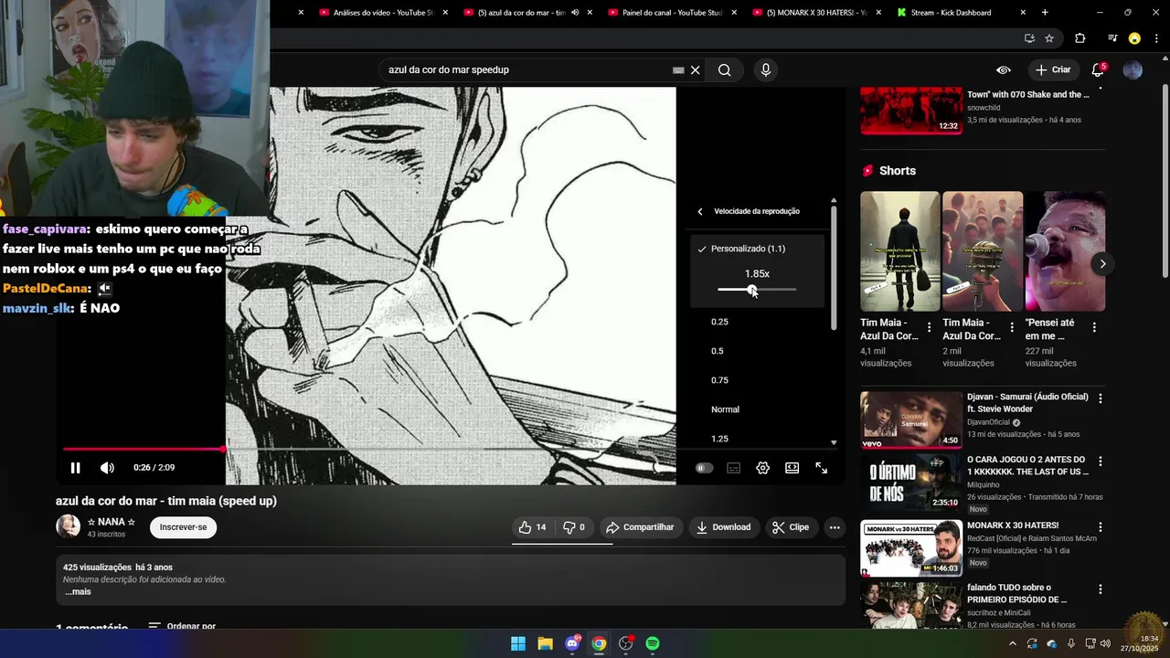Screen dimensions: 1170x658
Task: Open File Explorer from the taskbar
Action: coord(545,643)
